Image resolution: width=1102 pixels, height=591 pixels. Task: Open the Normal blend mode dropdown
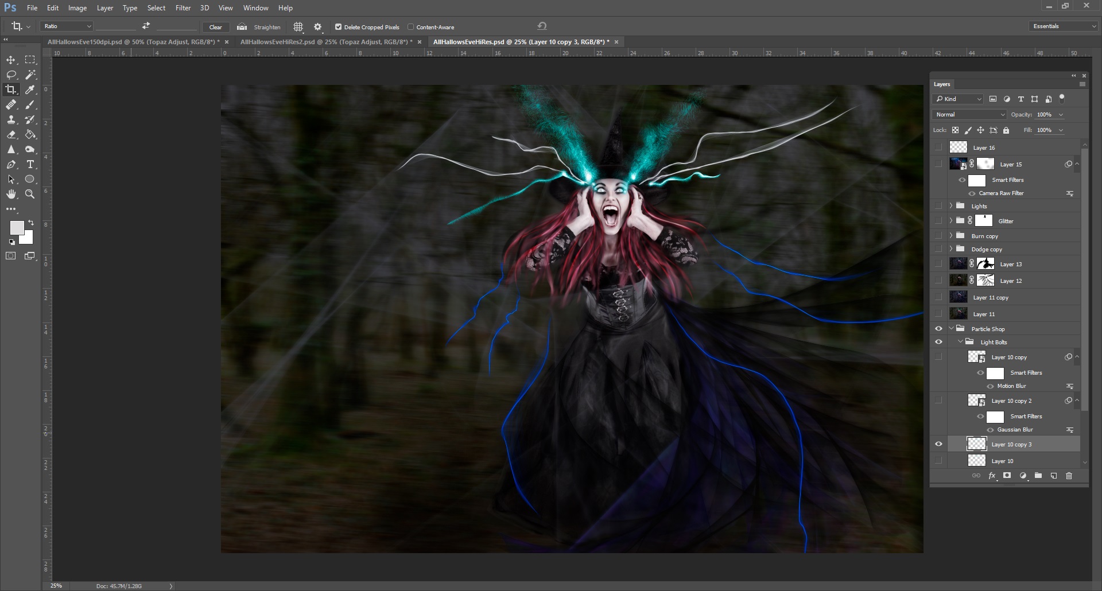(969, 115)
